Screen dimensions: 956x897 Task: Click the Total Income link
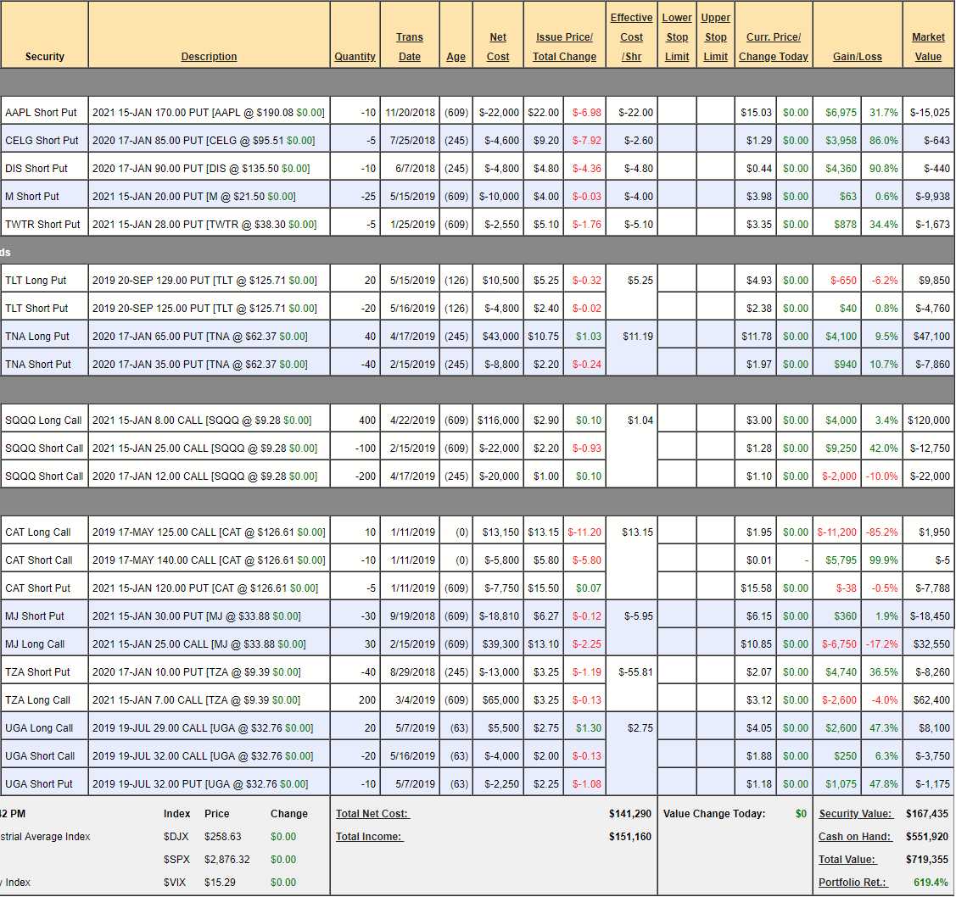369,837
